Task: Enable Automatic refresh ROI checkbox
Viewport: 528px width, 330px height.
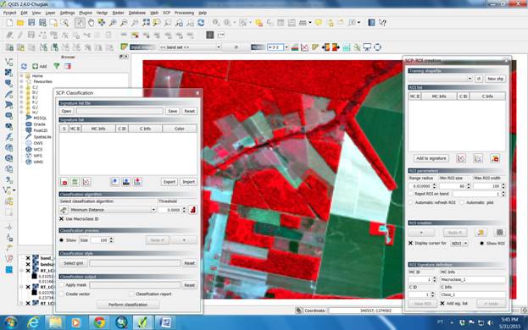Action: pos(411,202)
